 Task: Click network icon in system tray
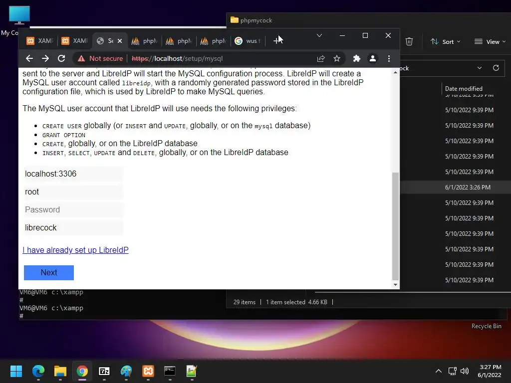click(452, 371)
